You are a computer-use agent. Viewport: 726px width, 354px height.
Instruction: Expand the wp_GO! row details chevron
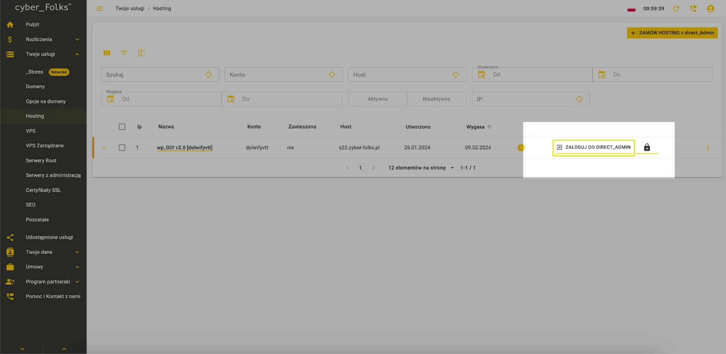[104, 148]
